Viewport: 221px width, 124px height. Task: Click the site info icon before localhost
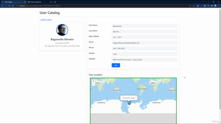point(17,6)
